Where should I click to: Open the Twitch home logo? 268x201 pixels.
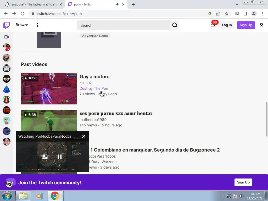point(7,25)
